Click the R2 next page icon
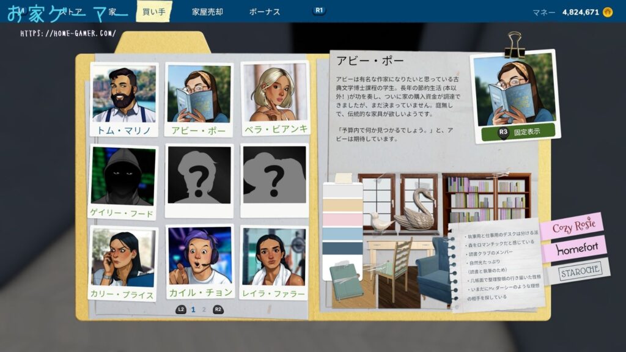The height and width of the screenshot is (352, 626). pyautogui.click(x=218, y=309)
